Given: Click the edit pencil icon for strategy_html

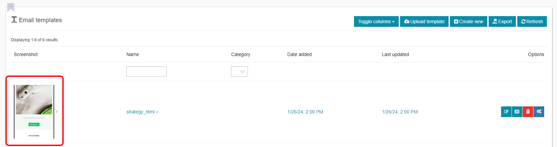Looking at the screenshot, I should (506, 112).
